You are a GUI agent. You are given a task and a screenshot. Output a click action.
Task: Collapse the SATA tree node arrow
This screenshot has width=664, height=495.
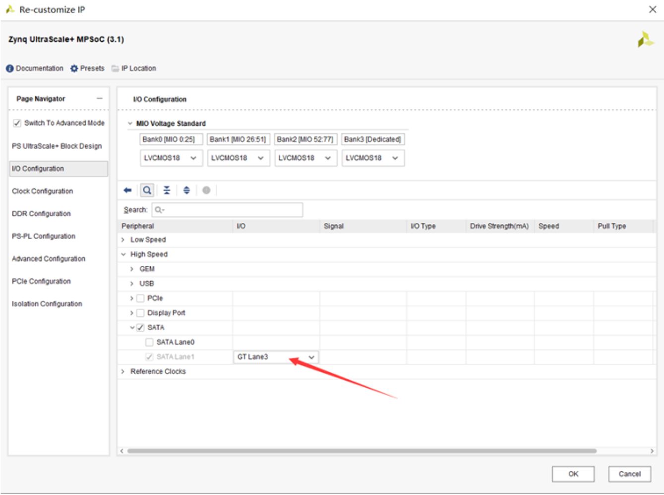pos(132,327)
